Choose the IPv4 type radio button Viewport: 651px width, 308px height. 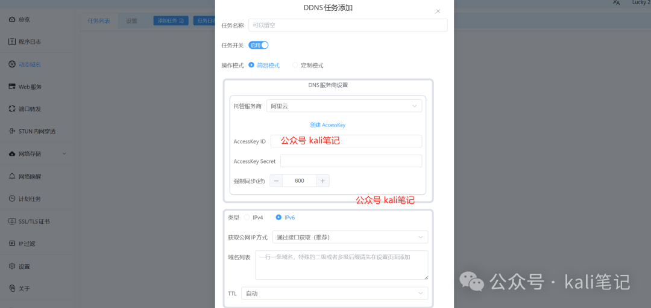(247, 217)
